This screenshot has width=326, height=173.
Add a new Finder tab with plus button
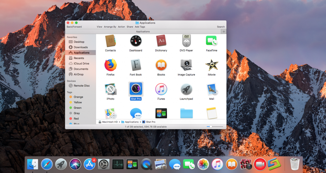[x=224, y=31]
